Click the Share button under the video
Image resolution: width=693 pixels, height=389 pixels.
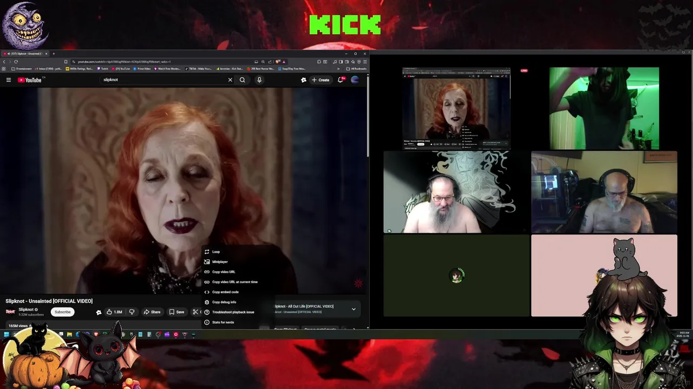tap(152, 312)
